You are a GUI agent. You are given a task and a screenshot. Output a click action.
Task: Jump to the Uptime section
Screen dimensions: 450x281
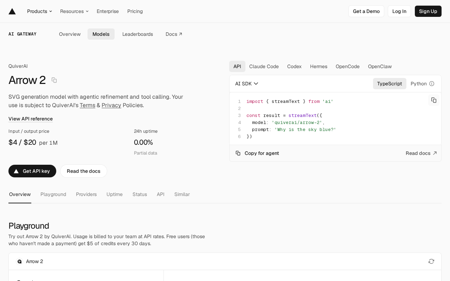(x=115, y=194)
